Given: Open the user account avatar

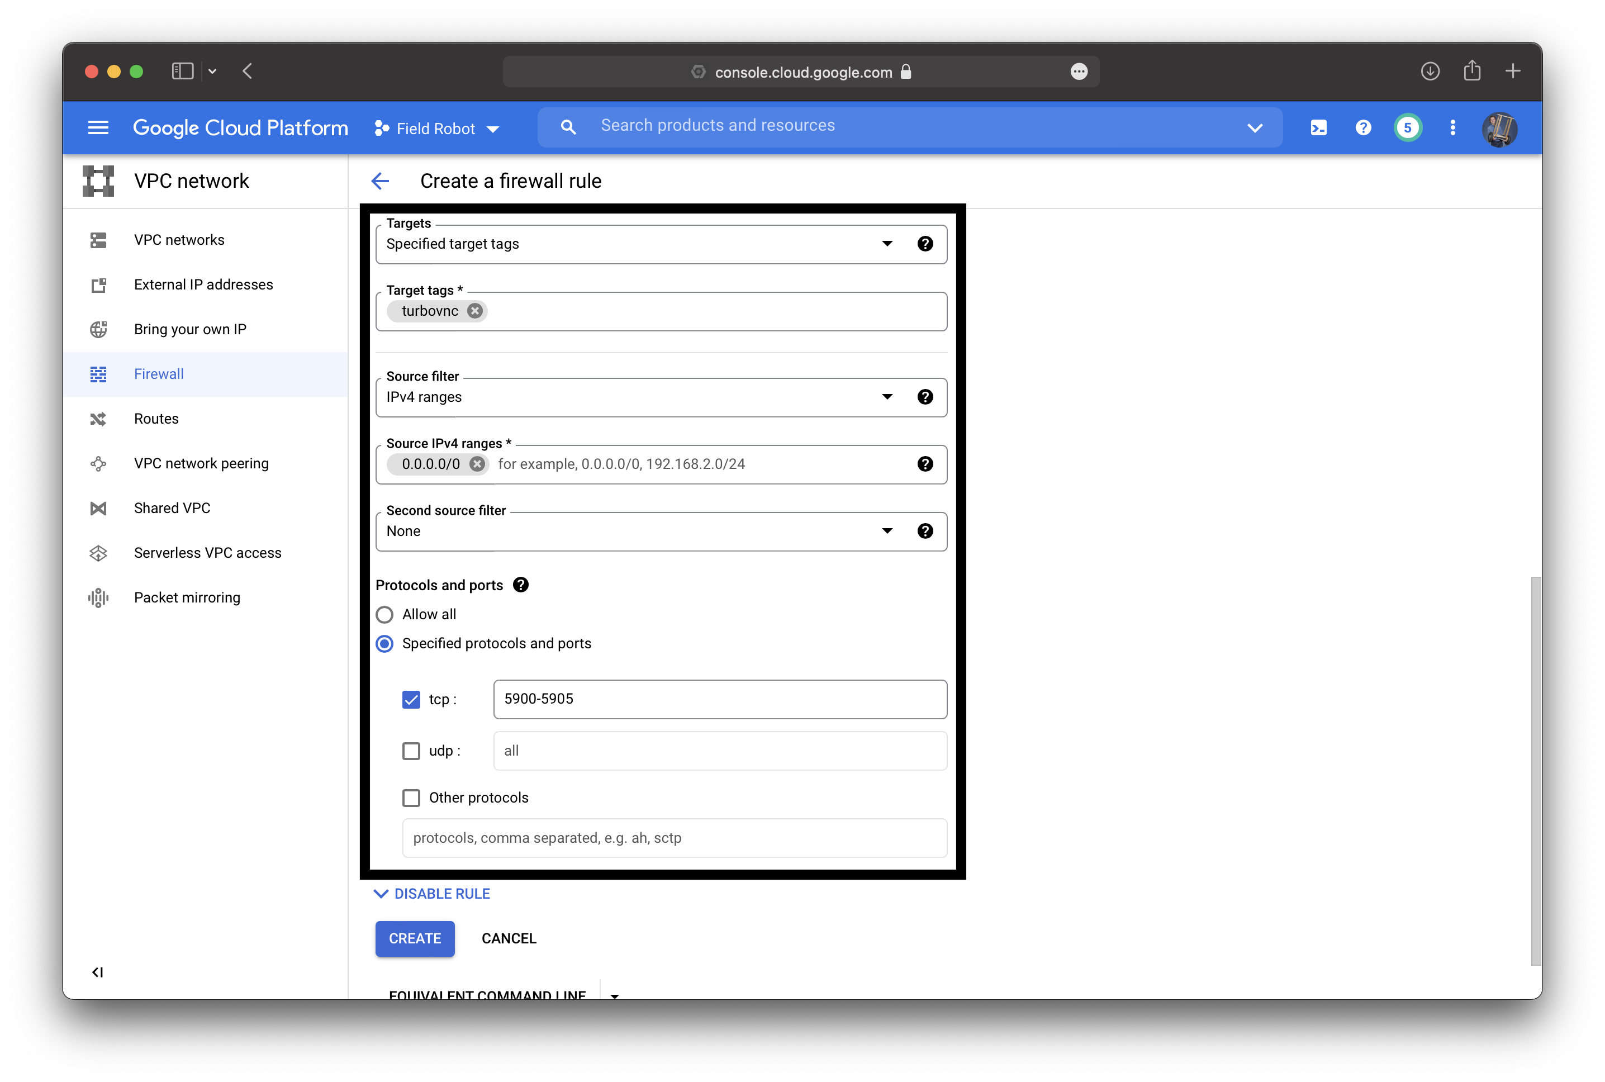Looking at the screenshot, I should (1499, 129).
